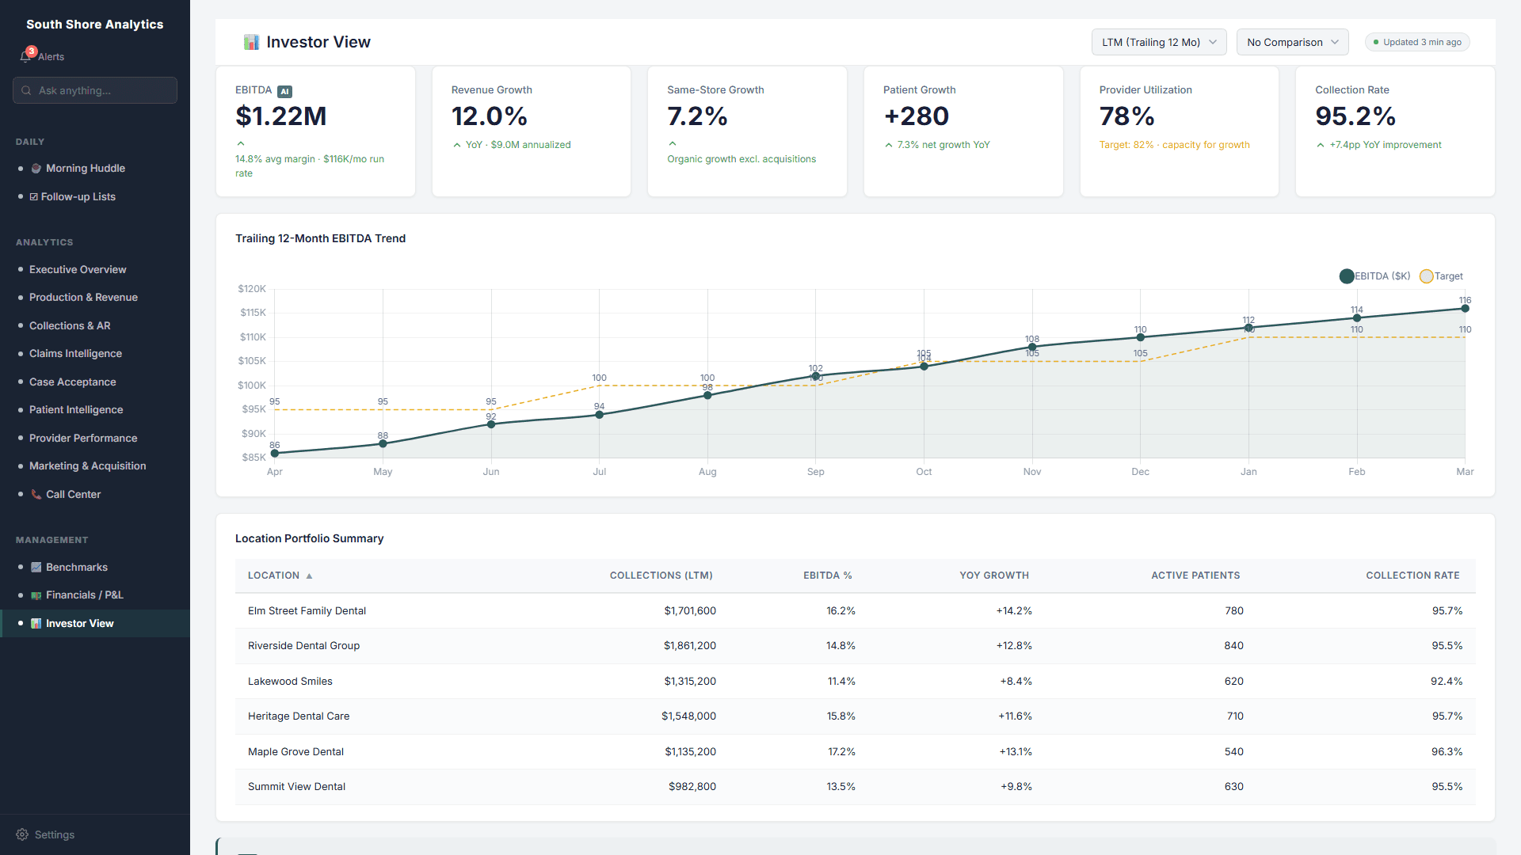Click the Benchmarks chart icon
Viewport: 1521px width, 855px height.
[x=36, y=568]
